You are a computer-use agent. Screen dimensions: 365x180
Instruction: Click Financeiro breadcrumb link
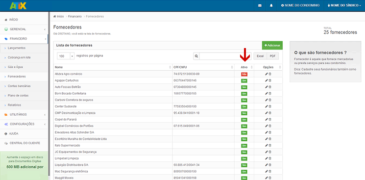point(75,17)
